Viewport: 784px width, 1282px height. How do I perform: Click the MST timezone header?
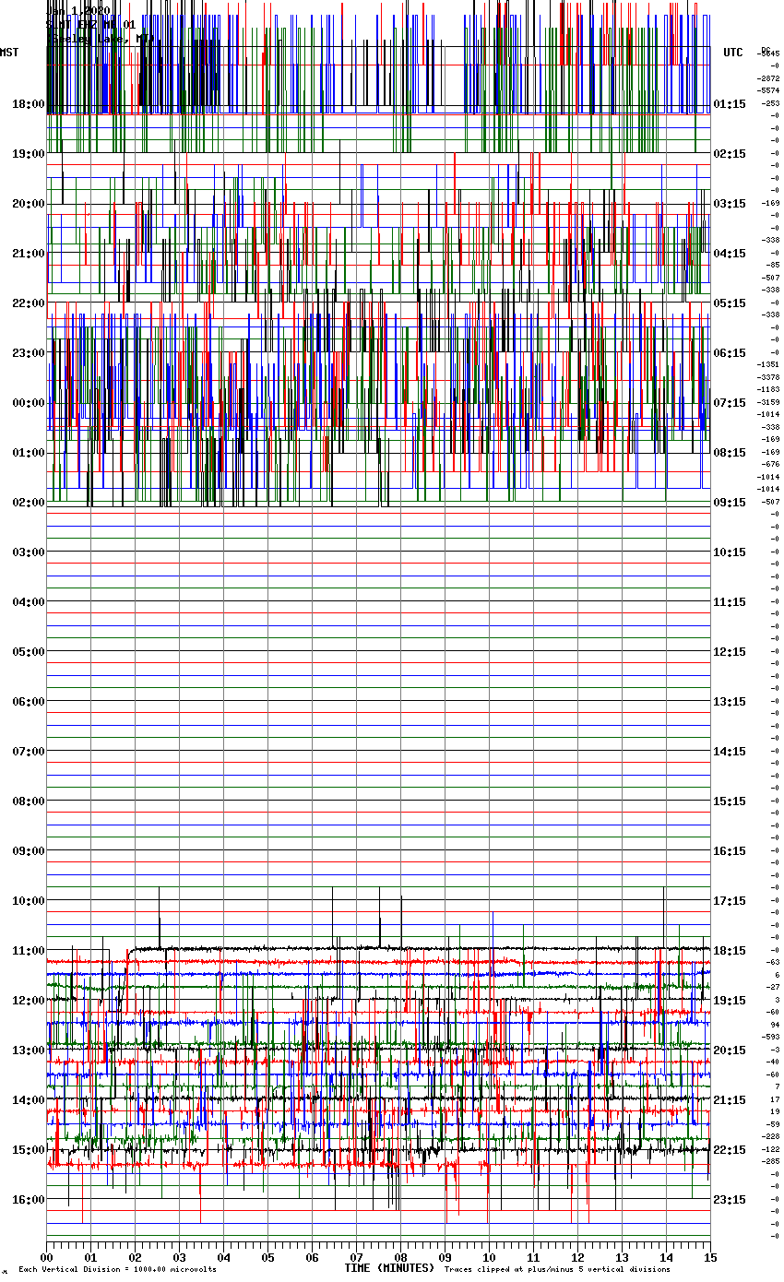pyautogui.click(x=9, y=53)
